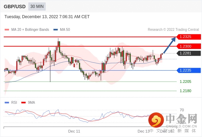202x137 pixels.
Task: Click the black 1.2281 current price tag
Action: (x=189, y=53)
